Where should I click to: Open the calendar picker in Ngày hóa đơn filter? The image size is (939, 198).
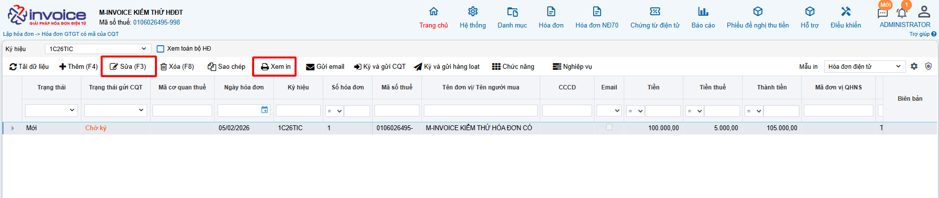tap(264, 110)
